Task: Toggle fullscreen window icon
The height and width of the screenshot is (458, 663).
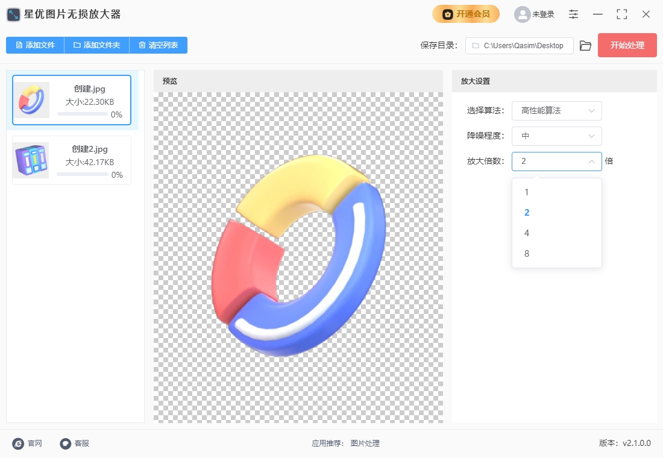Action: [x=622, y=14]
